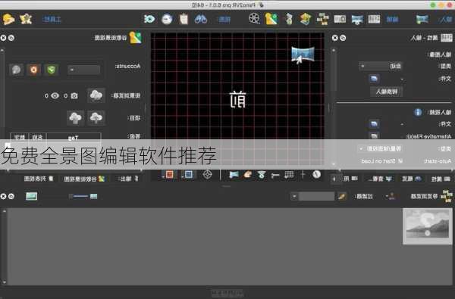Adjust the thumbnail size slider in tour browser

tap(80, 197)
